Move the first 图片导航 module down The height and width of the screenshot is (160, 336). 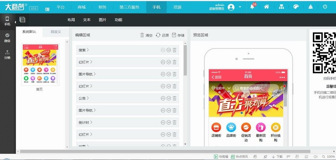point(169,74)
